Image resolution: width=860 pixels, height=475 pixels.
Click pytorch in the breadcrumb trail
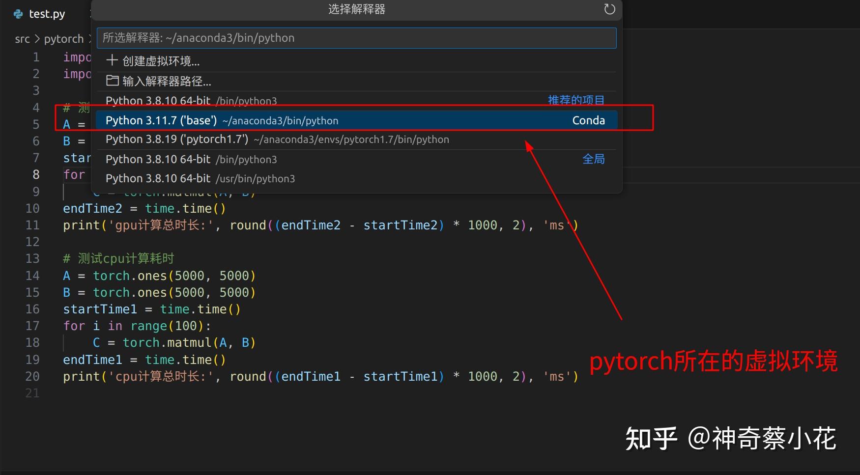tap(64, 38)
